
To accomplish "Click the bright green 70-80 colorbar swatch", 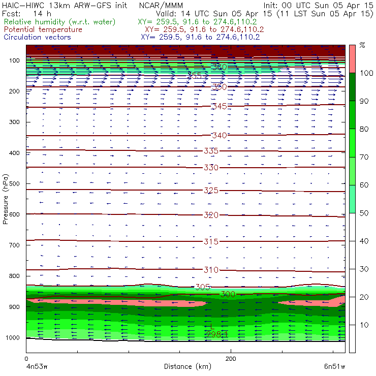I will (352, 143).
